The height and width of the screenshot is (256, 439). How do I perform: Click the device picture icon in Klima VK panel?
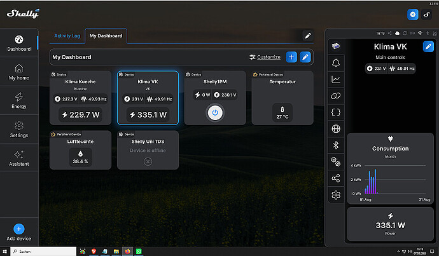click(x=336, y=46)
